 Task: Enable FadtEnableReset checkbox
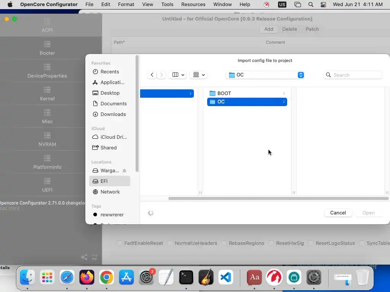click(x=120, y=243)
